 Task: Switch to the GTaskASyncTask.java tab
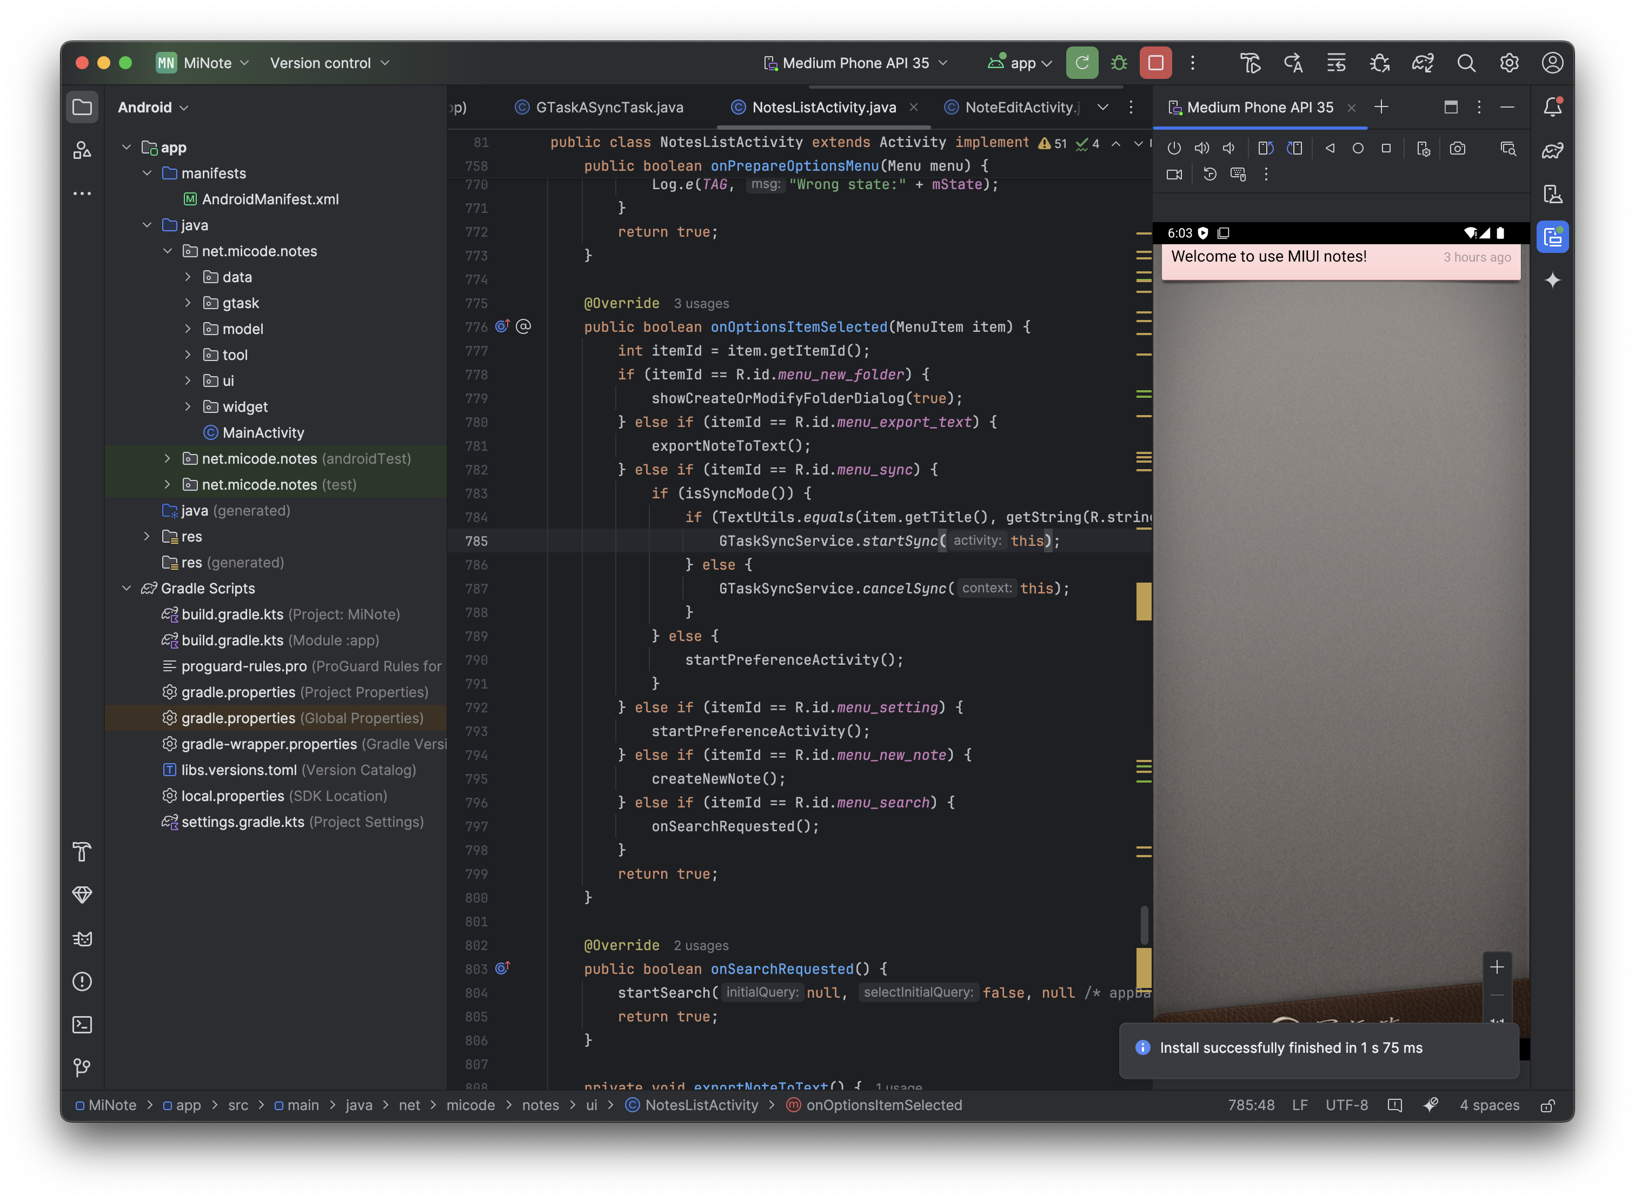(609, 108)
